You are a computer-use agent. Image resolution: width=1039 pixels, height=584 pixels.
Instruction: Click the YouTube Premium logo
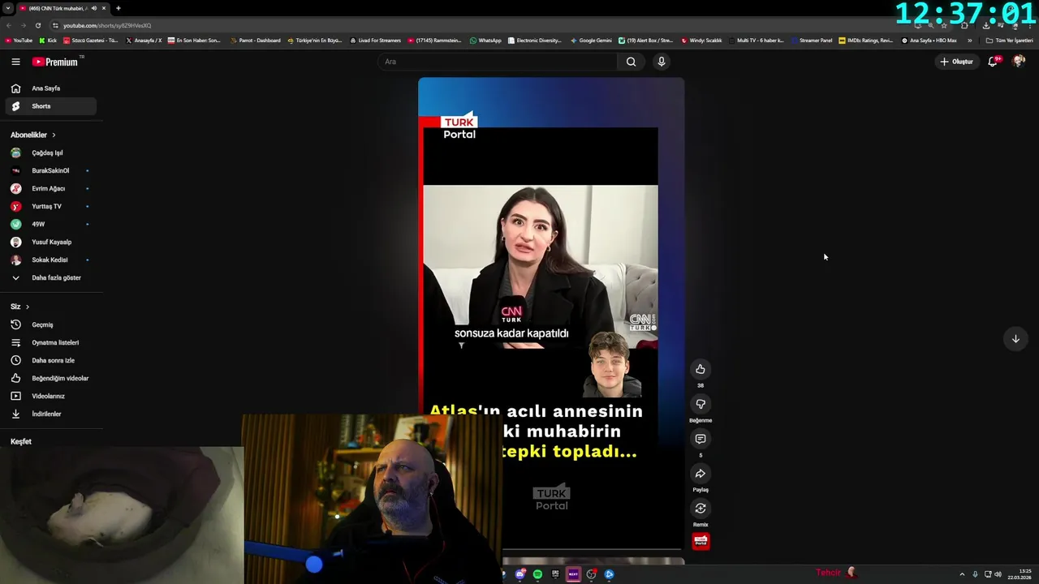[55, 62]
